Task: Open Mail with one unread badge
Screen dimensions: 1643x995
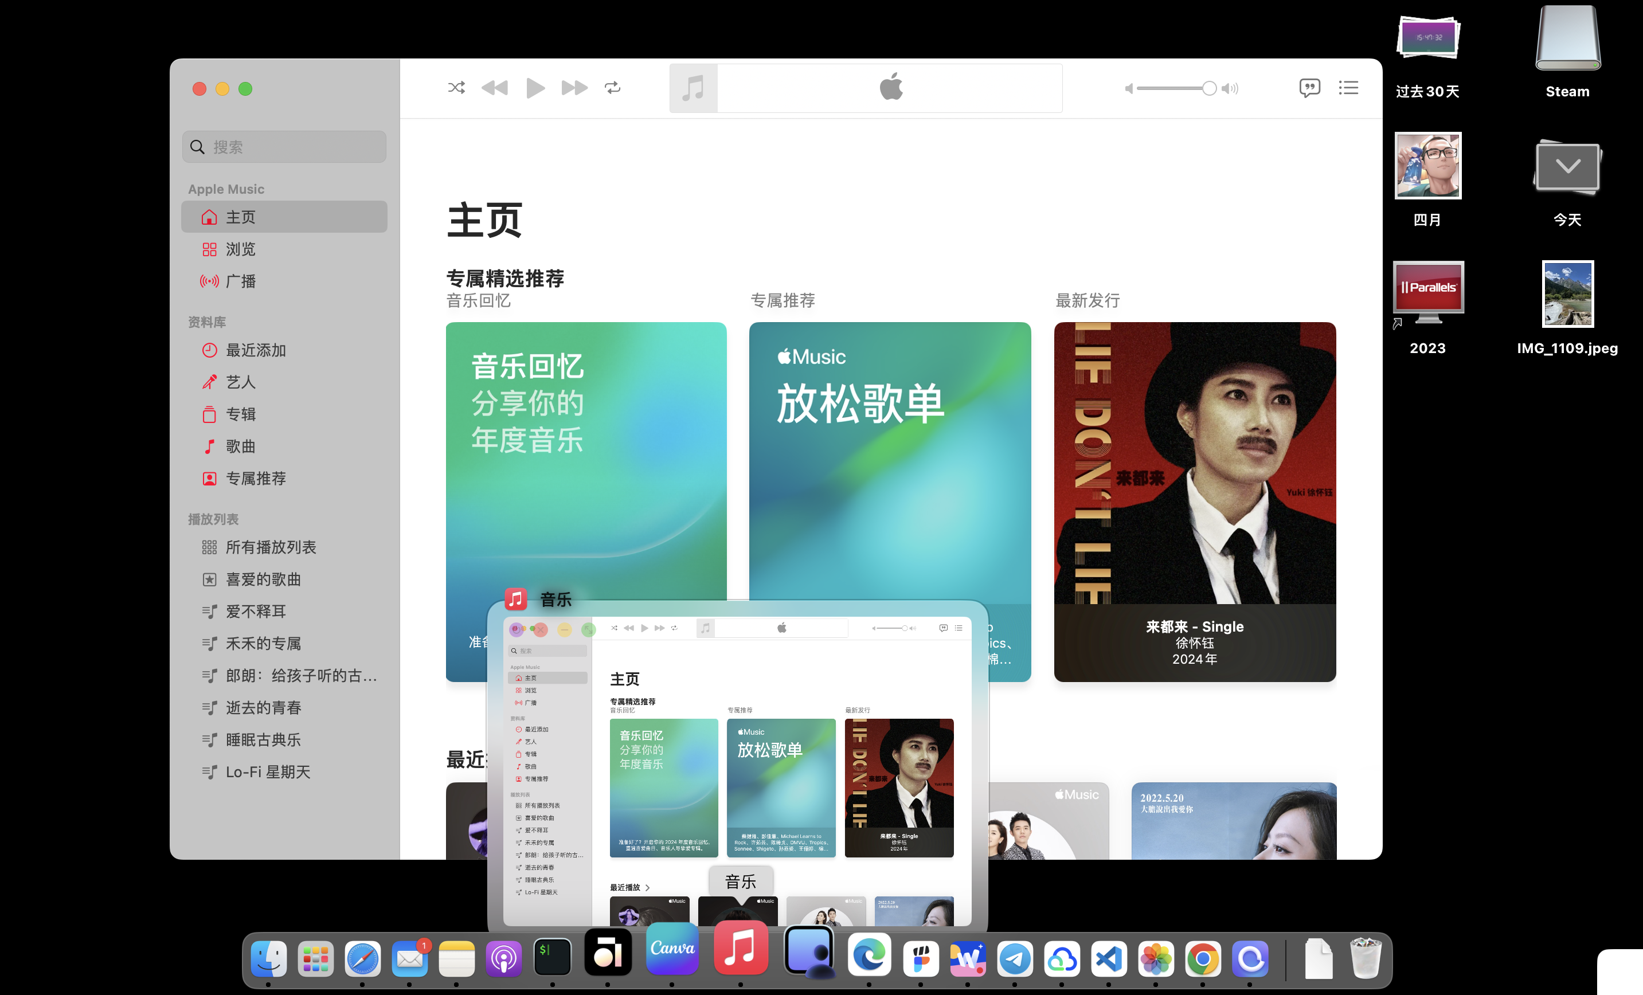Action: click(410, 959)
